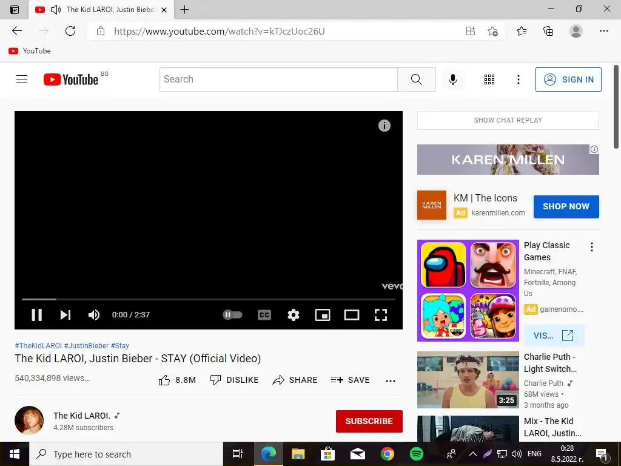
Task: Open File Explorer from the taskbar
Action: (298, 454)
